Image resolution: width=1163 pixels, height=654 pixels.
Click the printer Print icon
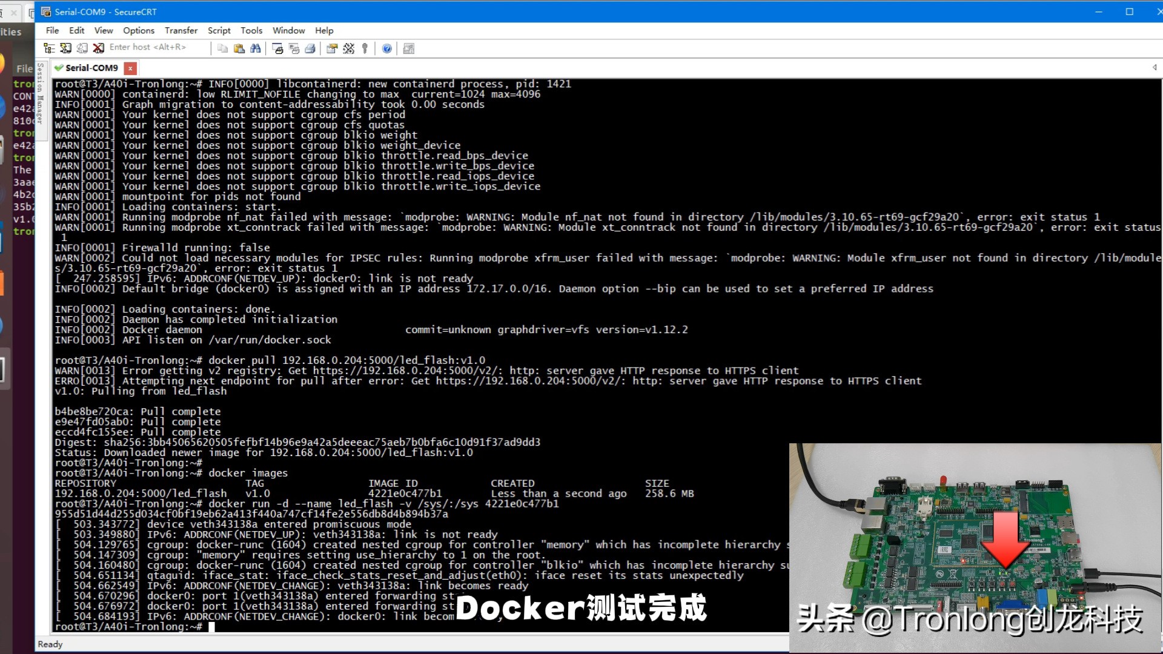(310, 48)
